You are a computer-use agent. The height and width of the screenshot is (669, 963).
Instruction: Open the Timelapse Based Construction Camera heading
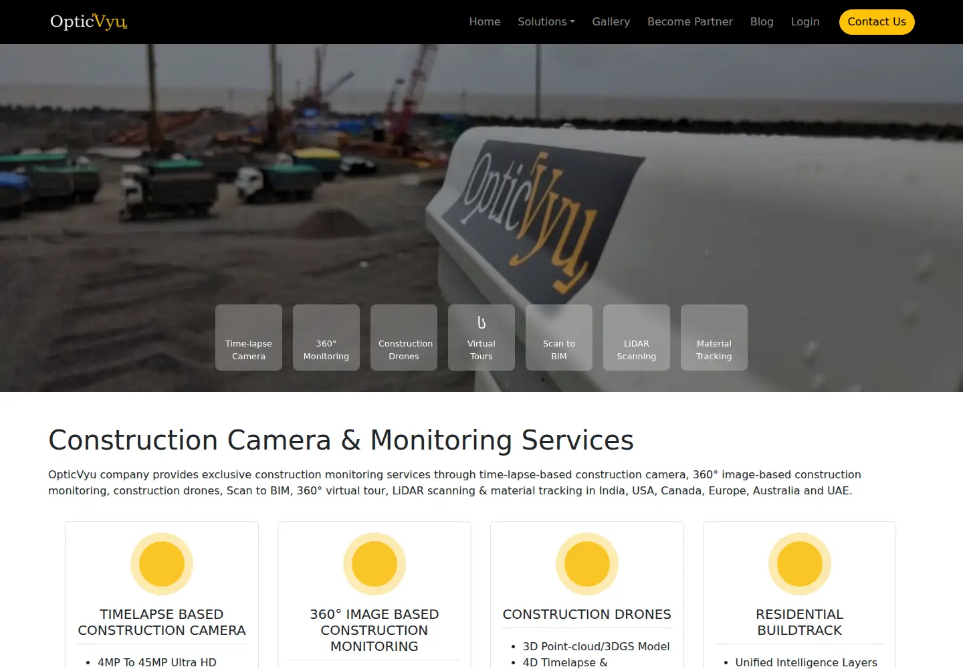[162, 622]
